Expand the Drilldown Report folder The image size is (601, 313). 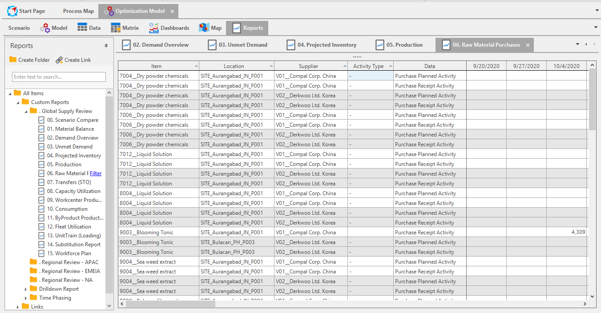click(x=26, y=289)
